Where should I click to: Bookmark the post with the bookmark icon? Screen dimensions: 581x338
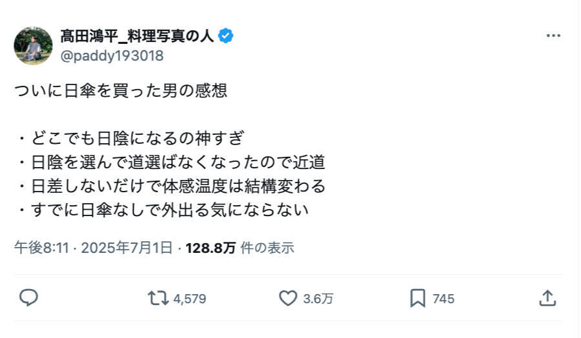click(418, 298)
